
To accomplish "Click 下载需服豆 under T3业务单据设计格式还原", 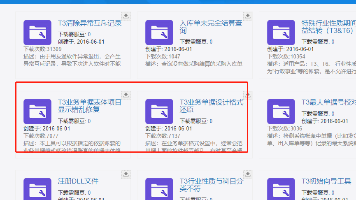I will click(x=196, y=121).
